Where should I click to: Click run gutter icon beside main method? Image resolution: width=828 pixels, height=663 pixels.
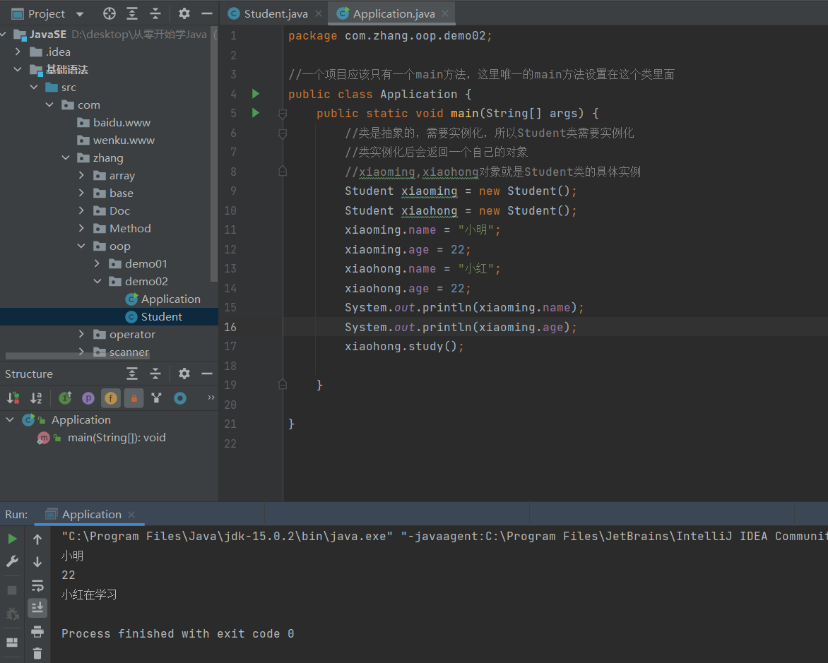256,113
